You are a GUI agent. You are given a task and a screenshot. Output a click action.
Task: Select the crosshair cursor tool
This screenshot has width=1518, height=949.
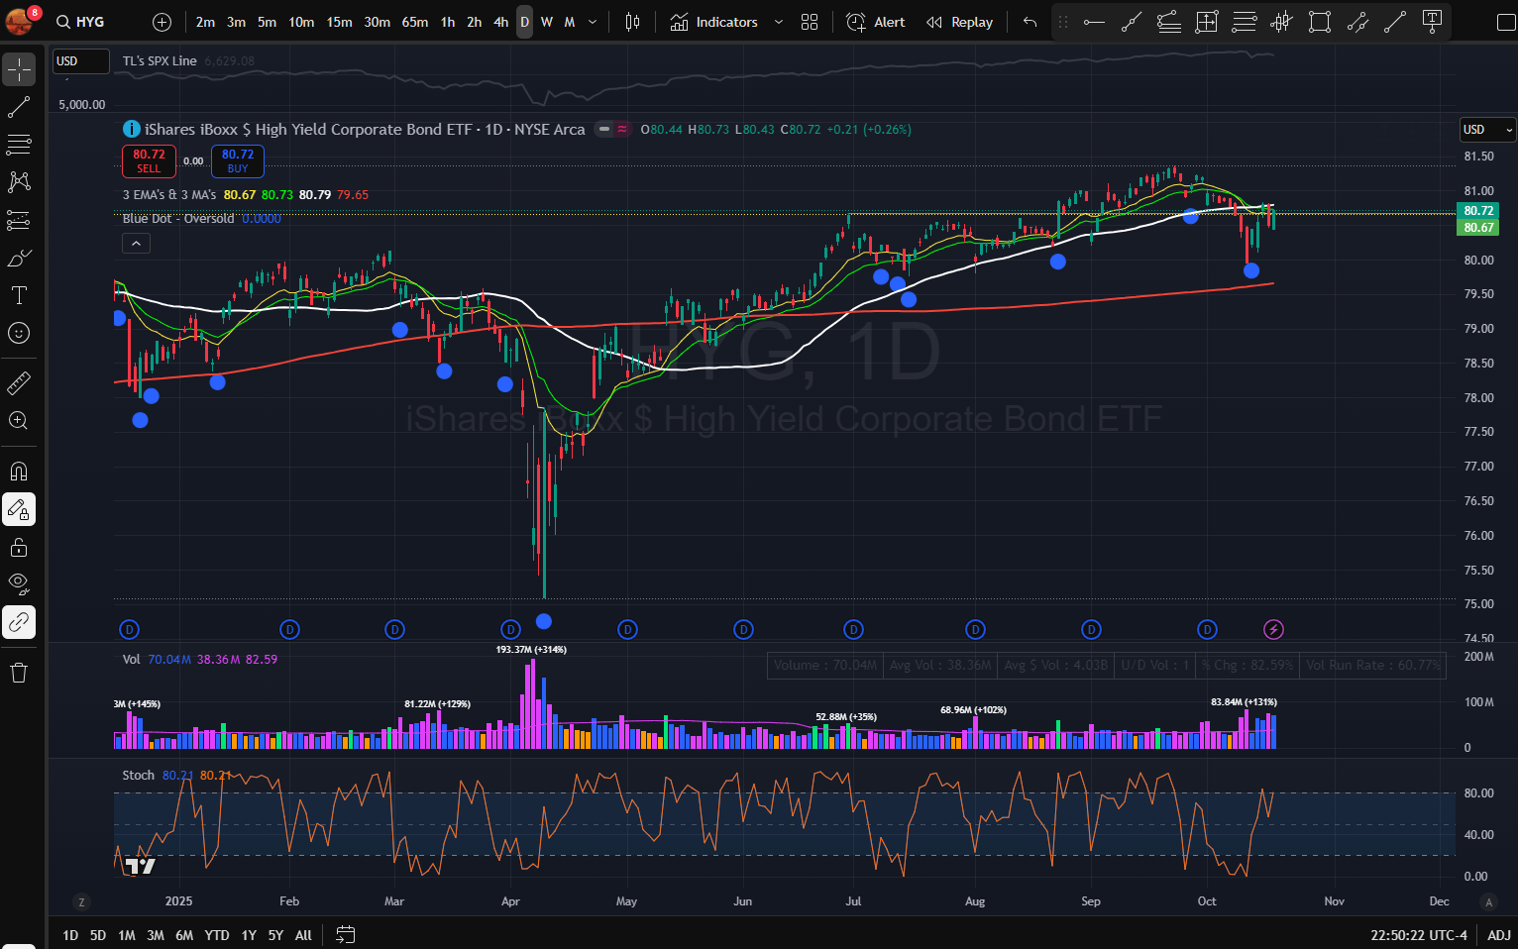tap(19, 69)
